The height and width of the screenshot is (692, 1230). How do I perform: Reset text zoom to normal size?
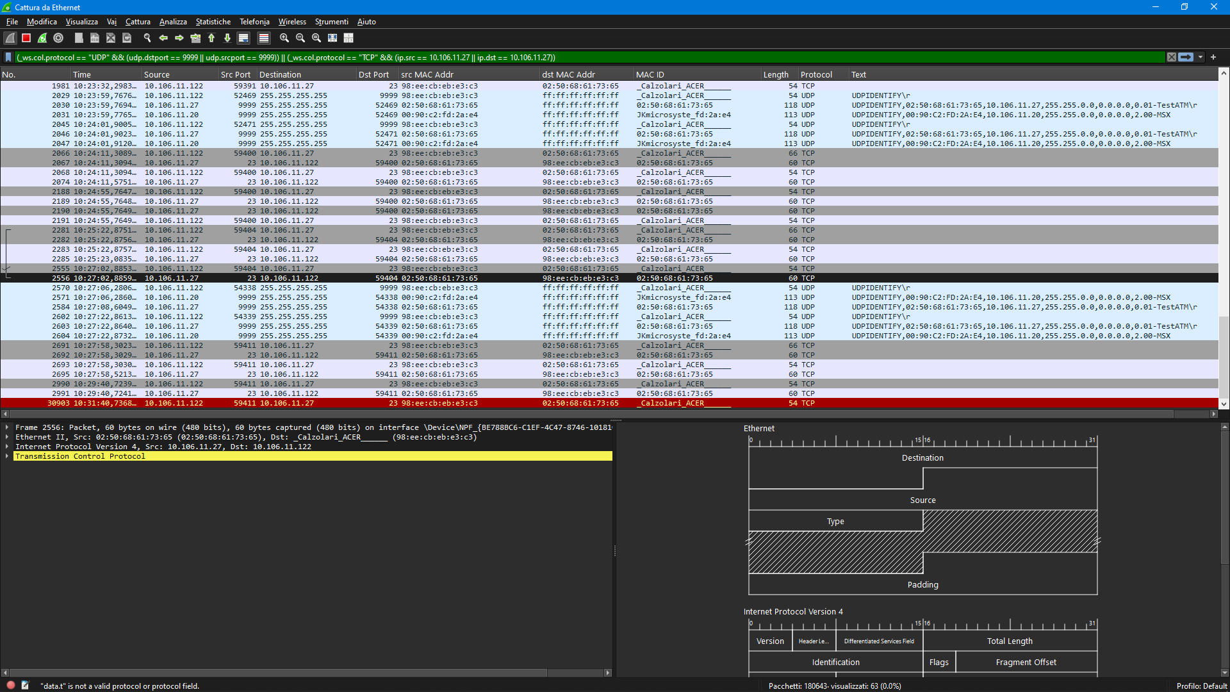pos(316,38)
